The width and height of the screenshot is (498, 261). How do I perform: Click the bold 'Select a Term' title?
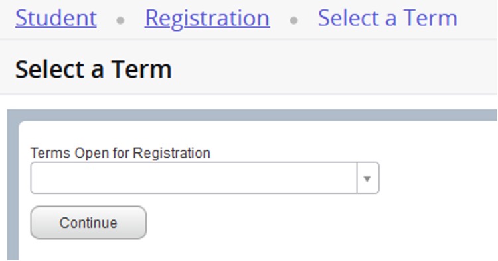[94, 69]
